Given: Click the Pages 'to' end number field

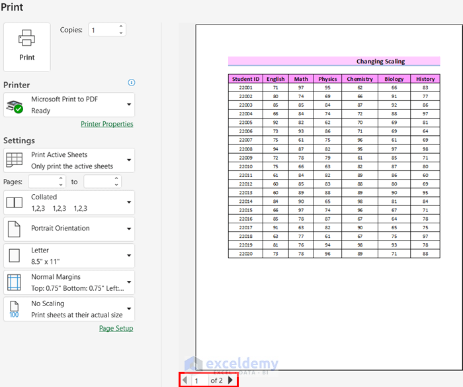Looking at the screenshot, I should coord(99,182).
